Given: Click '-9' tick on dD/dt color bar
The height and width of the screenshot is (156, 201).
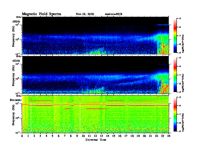Looking at the screenshot, I should pos(180,92).
